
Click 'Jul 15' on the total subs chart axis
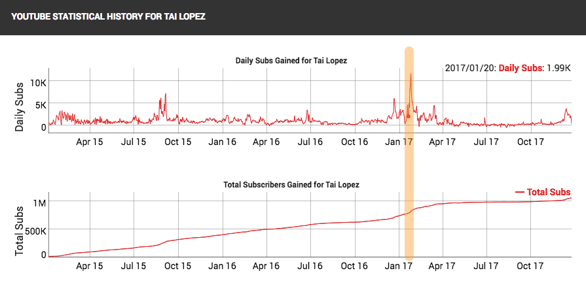[134, 267]
